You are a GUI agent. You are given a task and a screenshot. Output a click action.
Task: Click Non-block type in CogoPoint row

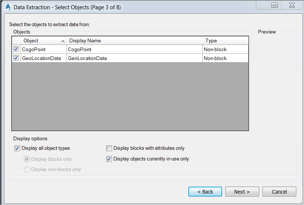click(225, 49)
